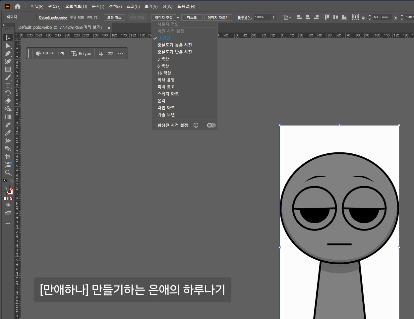Image resolution: width=414 pixels, height=319 pixels.
Task: Select the Pen tool
Action: [8, 53]
